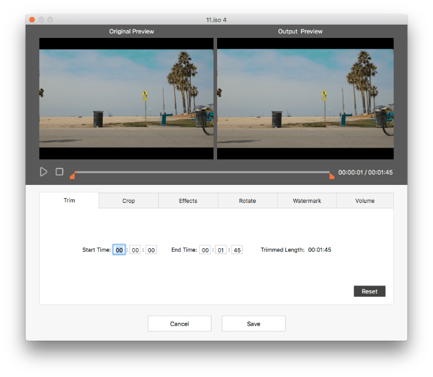The height and width of the screenshot is (377, 433).
Task: Click the Trimmed Length value 00:01:45
Action: [x=319, y=250]
